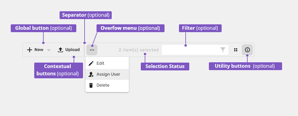Open the three-dot overflow menu button
This screenshot has height=116, width=298.
[x=92, y=50]
